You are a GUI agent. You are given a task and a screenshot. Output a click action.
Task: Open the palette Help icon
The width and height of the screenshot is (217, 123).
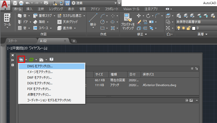51,60
